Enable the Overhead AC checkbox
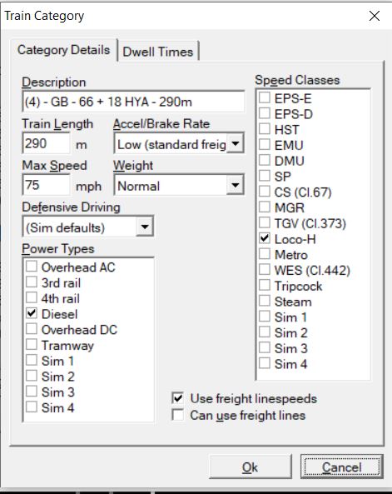 (32, 267)
